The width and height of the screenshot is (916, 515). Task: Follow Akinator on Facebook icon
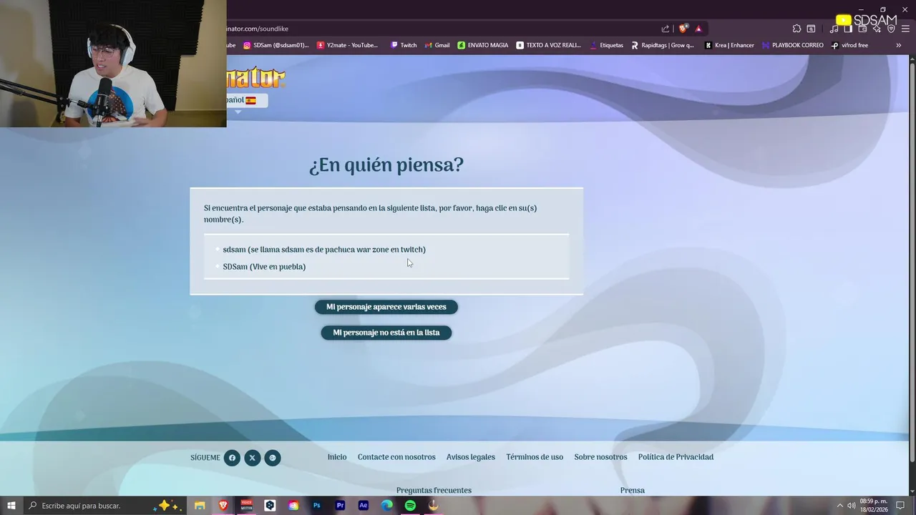232,458
